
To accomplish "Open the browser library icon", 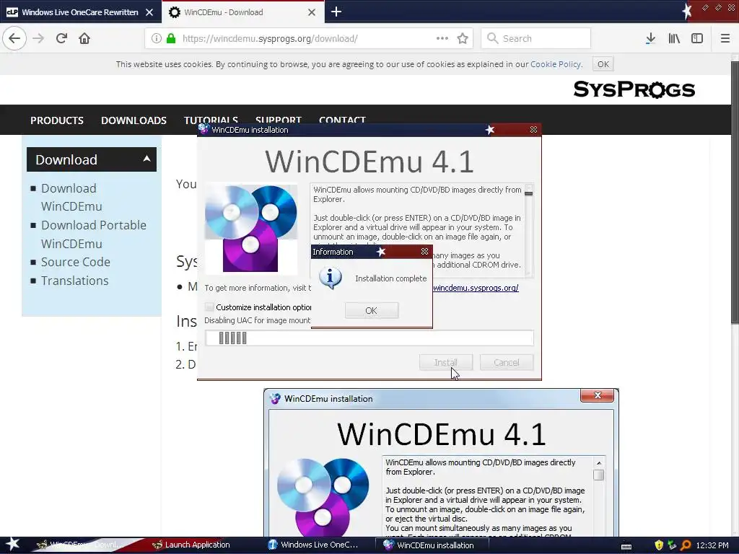I will (x=674, y=38).
